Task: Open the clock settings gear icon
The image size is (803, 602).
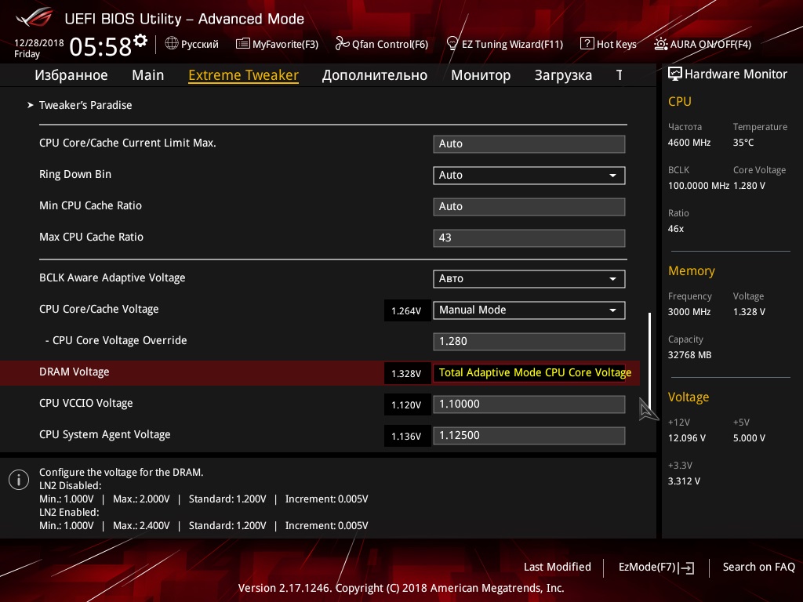Action: pos(140,41)
